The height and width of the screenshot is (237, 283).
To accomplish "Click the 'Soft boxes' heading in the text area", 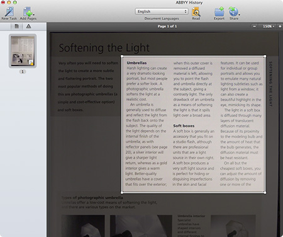I will click(x=184, y=126).
